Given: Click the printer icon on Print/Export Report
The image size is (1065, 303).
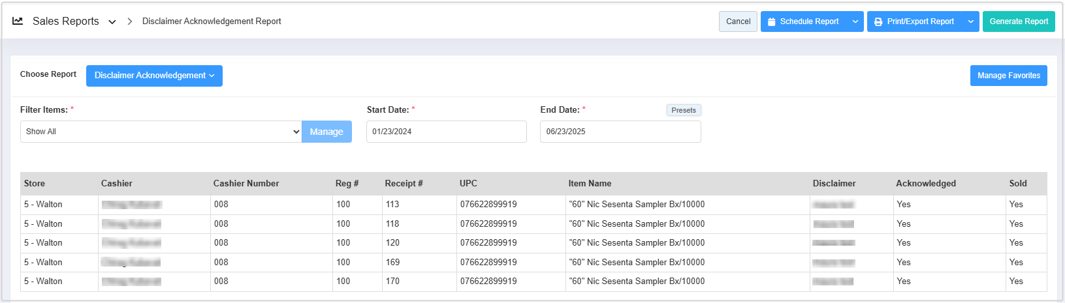Looking at the screenshot, I should tap(878, 22).
